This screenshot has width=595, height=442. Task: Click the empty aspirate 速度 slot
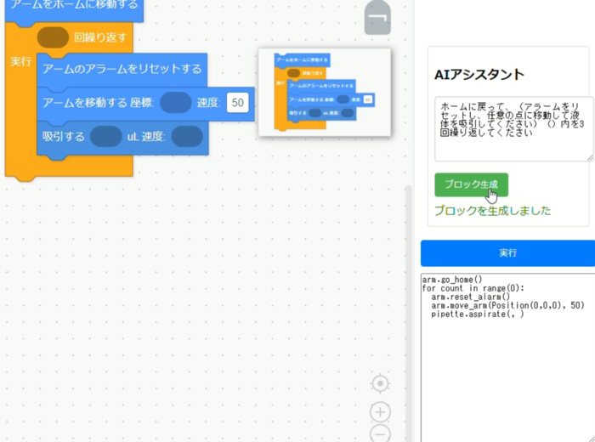click(186, 136)
